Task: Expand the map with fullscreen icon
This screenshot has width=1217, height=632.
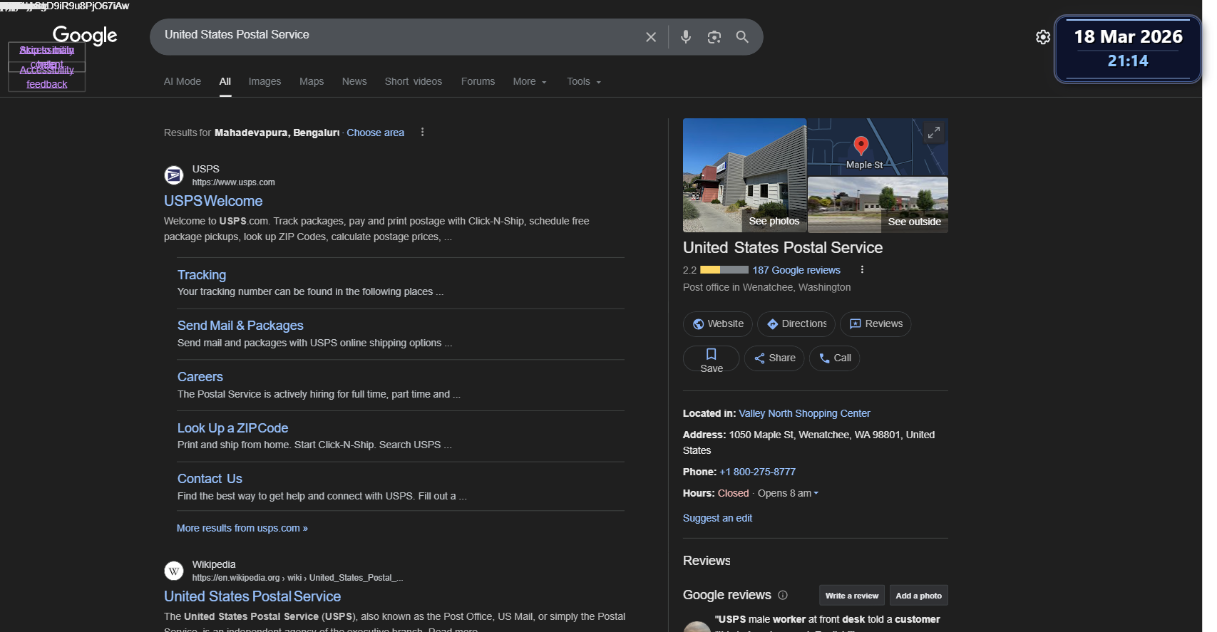Action: 933,133
